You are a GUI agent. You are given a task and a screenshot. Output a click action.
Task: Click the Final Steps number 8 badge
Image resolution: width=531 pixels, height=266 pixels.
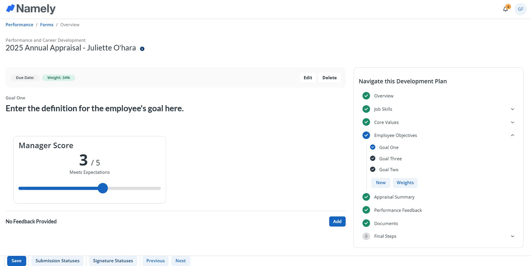pyautogui.click(x=366, y=236)
